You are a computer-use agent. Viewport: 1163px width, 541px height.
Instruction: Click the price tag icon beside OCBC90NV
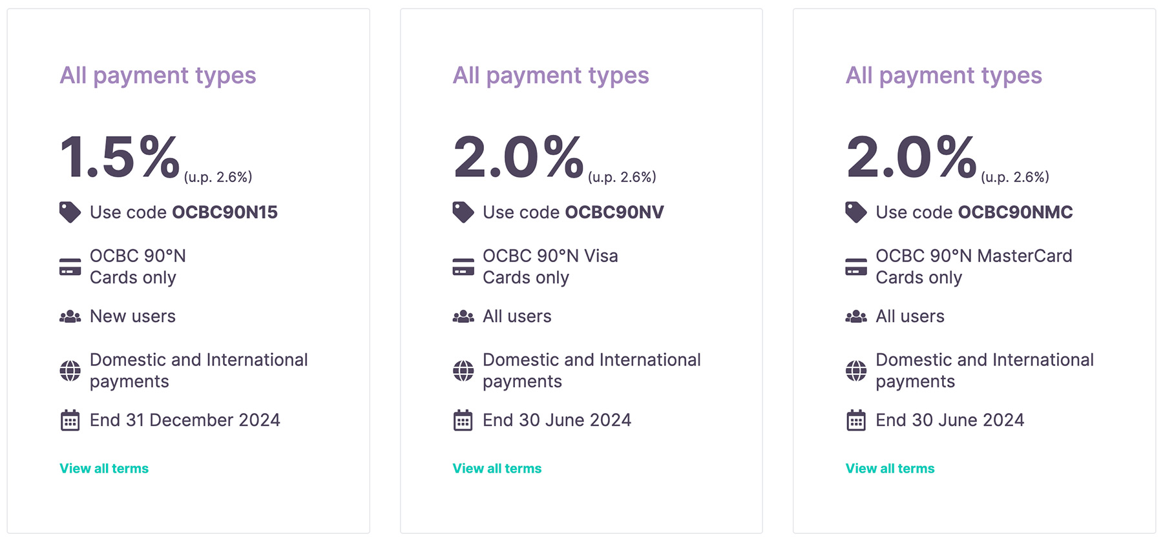click(x=463, y=212)
